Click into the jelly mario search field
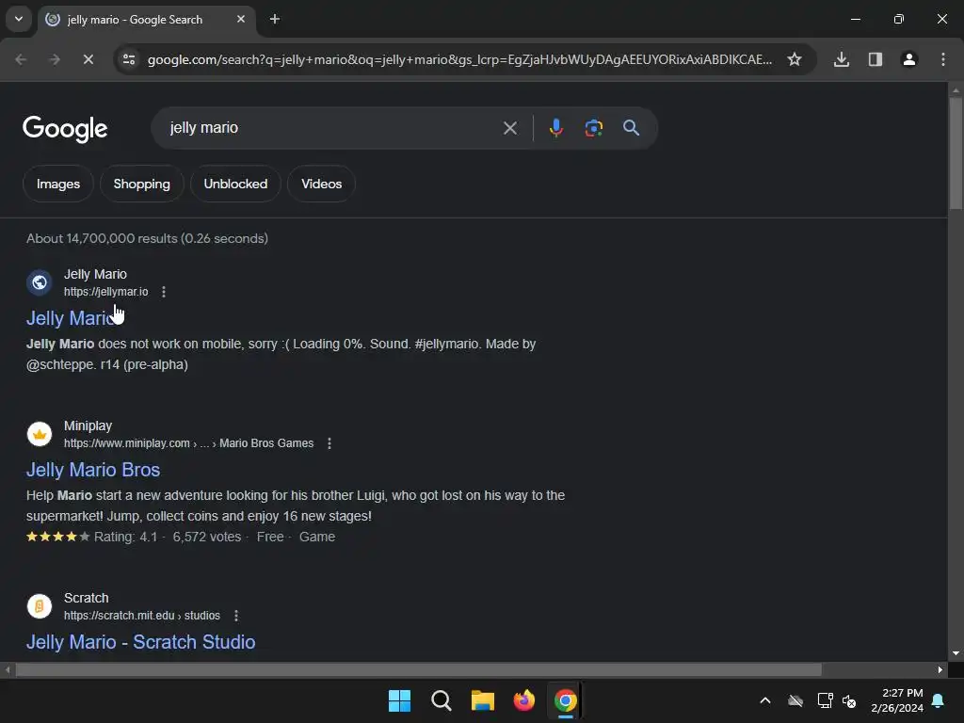Viewport: 964px width, 723px height. point(332,128)
